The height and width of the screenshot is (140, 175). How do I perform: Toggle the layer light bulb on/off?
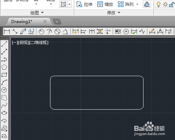coord(158,5)
